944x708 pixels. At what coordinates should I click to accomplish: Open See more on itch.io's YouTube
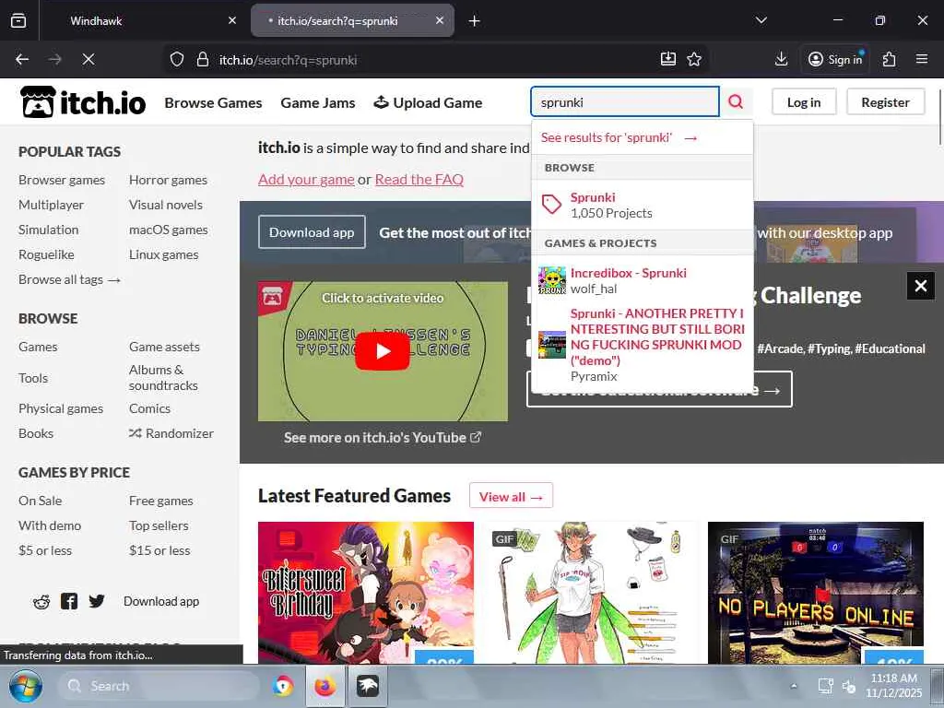[383, 438]
